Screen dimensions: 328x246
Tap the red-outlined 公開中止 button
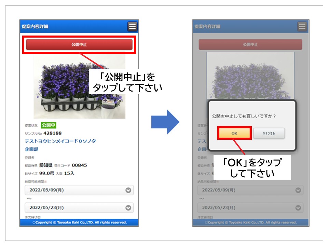tap(79, 44)
